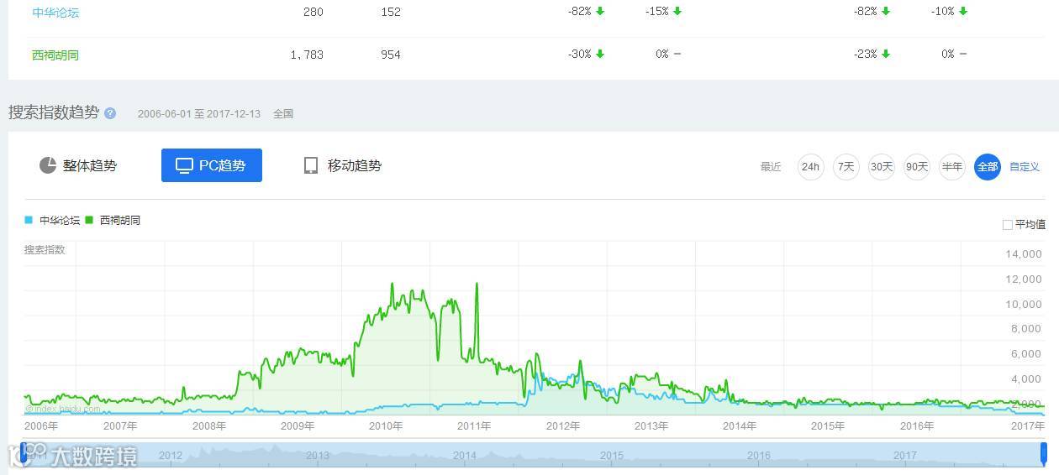The height and width of the screenshot is (475, 1059).
Task: Open the 中华论坛 keyword link in table
Action: (x=55, y=13)
